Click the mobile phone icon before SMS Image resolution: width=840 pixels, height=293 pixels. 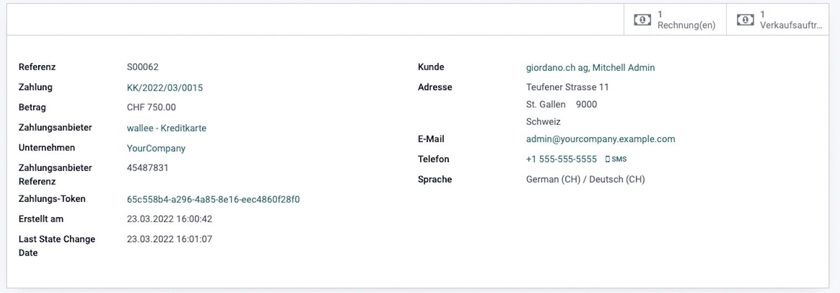[607, 159]
